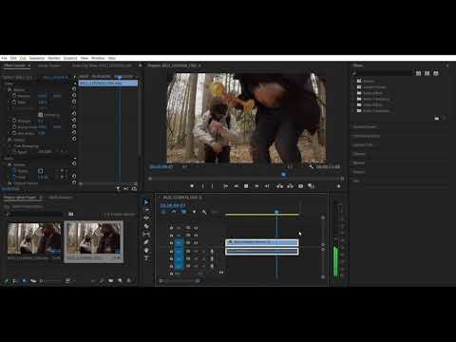Click the Extract button
Viewport: 456px width, 342px height.
[290, 186]
